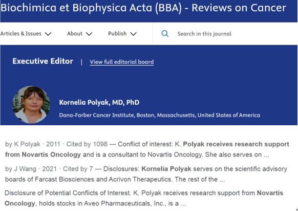The width and height of the screenshot is (298, 211).
Task: Select the Kornelia Polyak, MD, PhD name
Action: click(99, 102)
